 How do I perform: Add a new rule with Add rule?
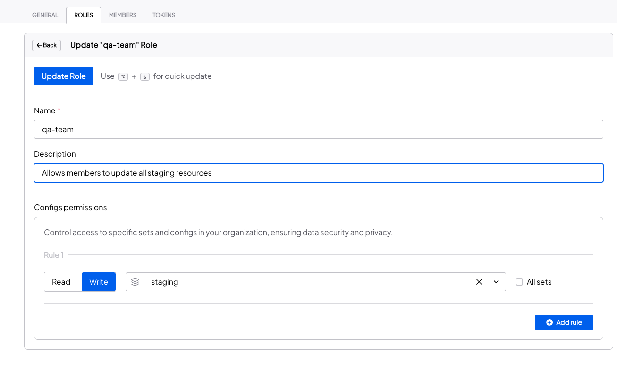tap(564, 322)
